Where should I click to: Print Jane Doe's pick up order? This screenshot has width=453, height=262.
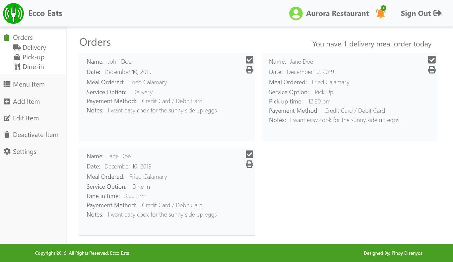tap(432, 70)
